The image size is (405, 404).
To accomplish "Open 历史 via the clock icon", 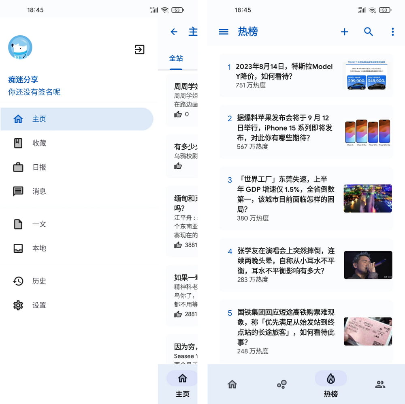I will (x=18, y=281).
